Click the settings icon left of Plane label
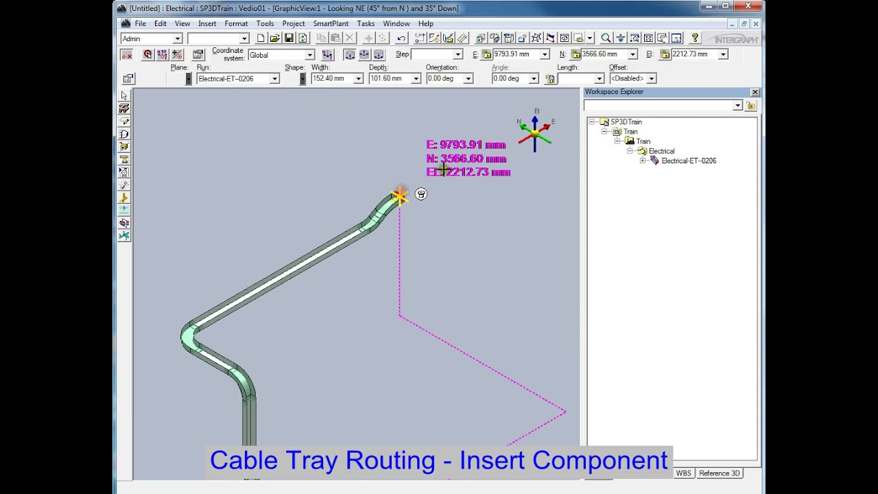Image resolution: width=878 pixels, height=494 pixels. click(x=128, y=78)
